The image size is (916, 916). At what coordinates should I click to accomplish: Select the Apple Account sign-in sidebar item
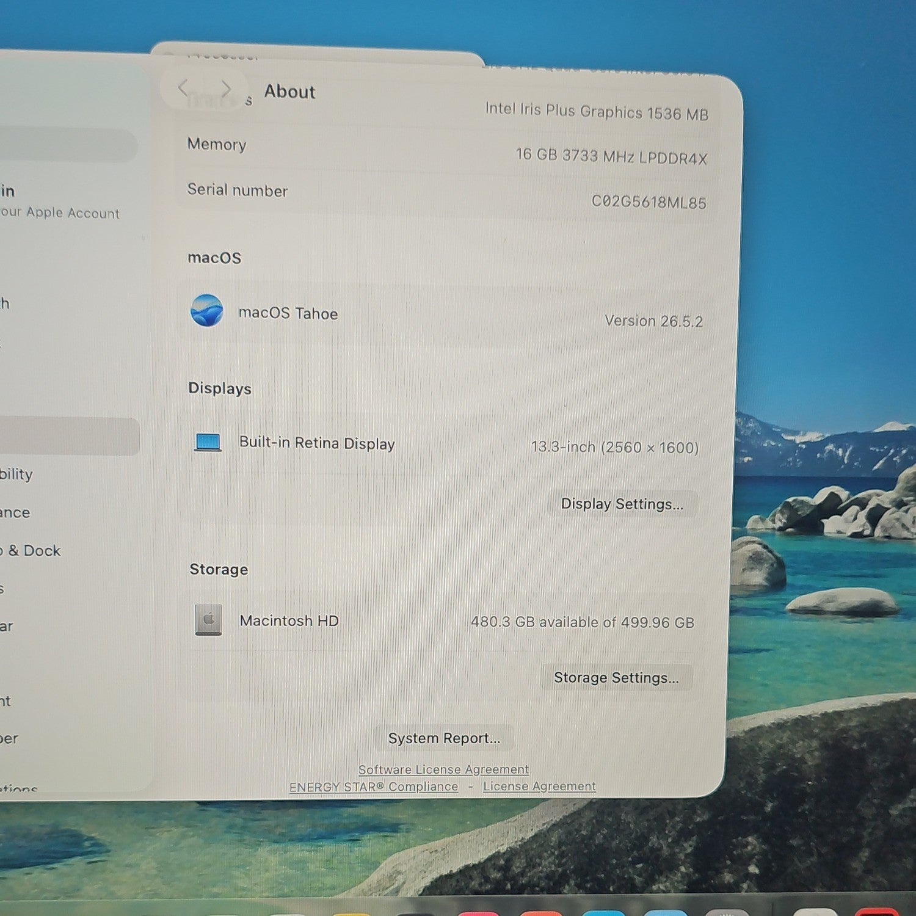pyautogui.click(x=61, y=202)
